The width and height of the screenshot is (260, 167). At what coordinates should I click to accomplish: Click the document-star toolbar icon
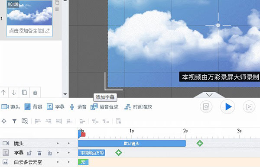(118, 121)
